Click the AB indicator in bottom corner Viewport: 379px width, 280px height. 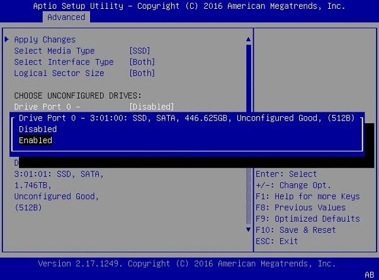369,274
